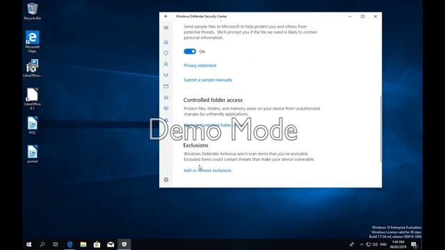Viewport: 445px width, 250px height.
Task: Open Device security laptop icon
Action: coord(166,97)
